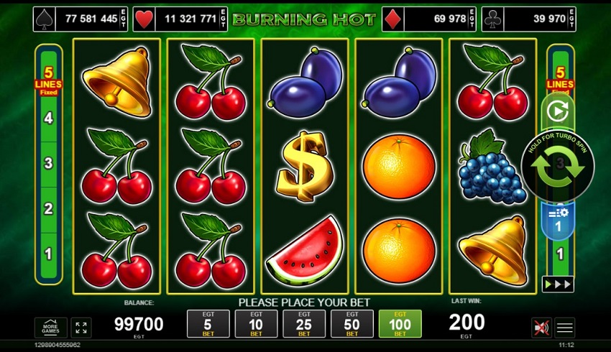Click the golden dollar scatter symbol
611x352 pixels.
(305, 166)
